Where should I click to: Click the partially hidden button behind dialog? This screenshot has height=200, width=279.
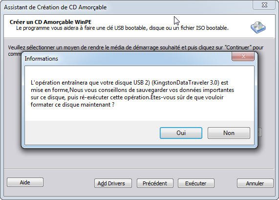259,133
